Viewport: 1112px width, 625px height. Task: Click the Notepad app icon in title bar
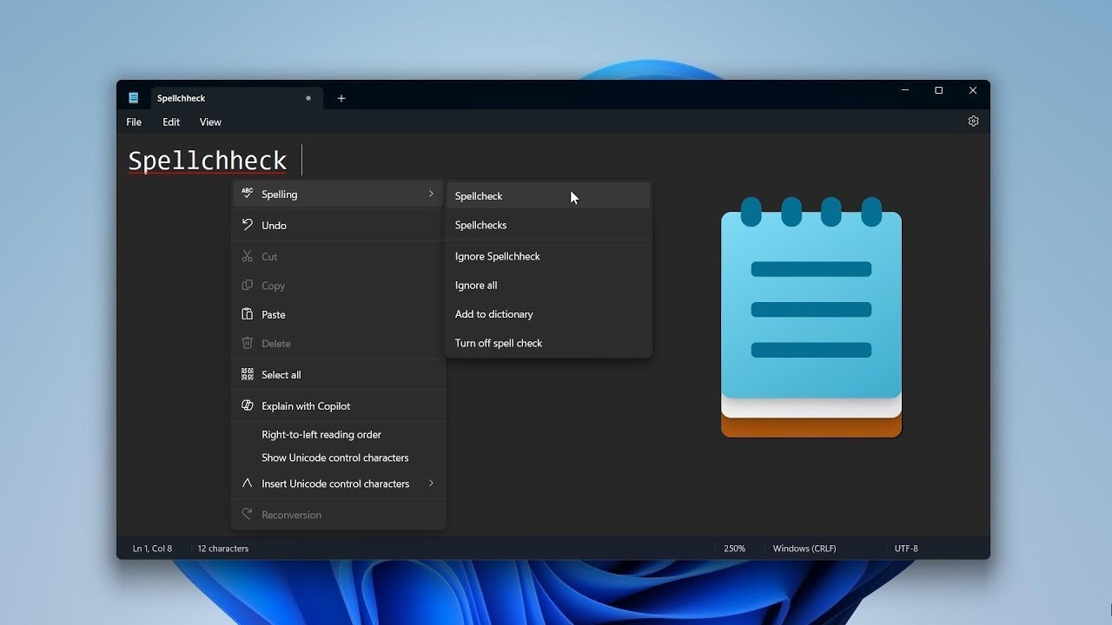(134, 98)
